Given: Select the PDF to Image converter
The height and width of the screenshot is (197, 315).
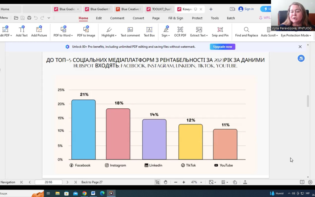Looking at the screenshot, I should (86, 32).
